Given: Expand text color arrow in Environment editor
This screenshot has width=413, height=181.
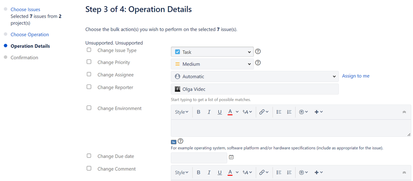Looking at the screenshot, I should tap(237, 112).
